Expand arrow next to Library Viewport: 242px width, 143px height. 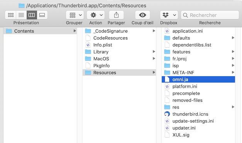tap(154, 52)
